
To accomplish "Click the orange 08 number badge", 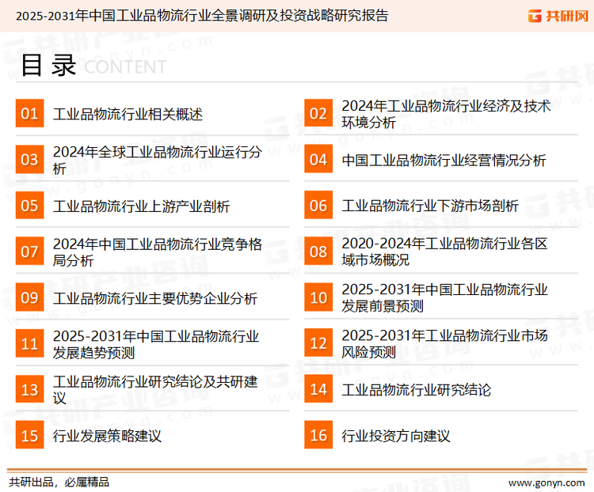I will click(318, 252).
